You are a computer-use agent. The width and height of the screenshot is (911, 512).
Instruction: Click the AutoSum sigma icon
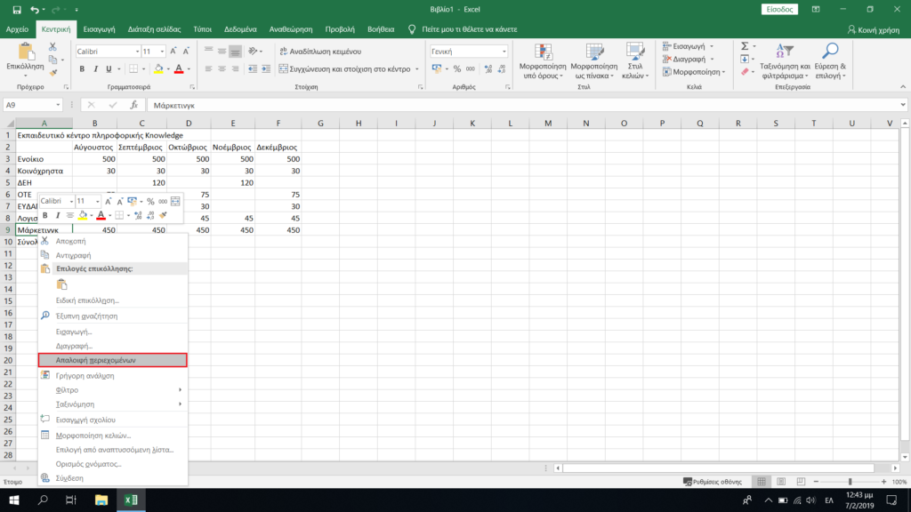tap(745, 46)
